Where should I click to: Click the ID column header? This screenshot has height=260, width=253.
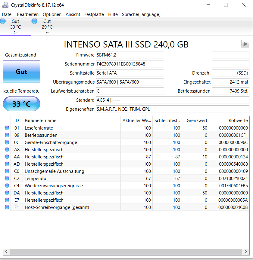(x=17, y=121)
